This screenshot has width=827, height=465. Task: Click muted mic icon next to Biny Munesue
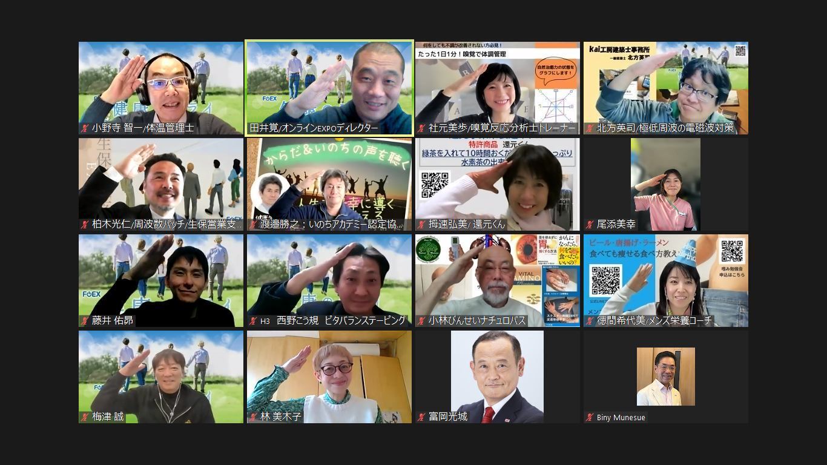(590, 417)
